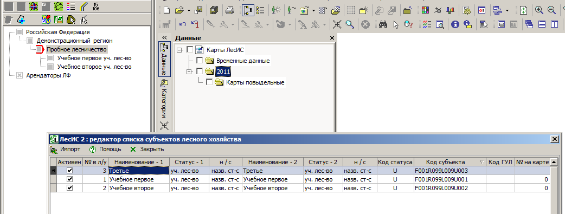Click the zoom in magnifier icon
The image size is (565, 214).
(x=539, y=10)
